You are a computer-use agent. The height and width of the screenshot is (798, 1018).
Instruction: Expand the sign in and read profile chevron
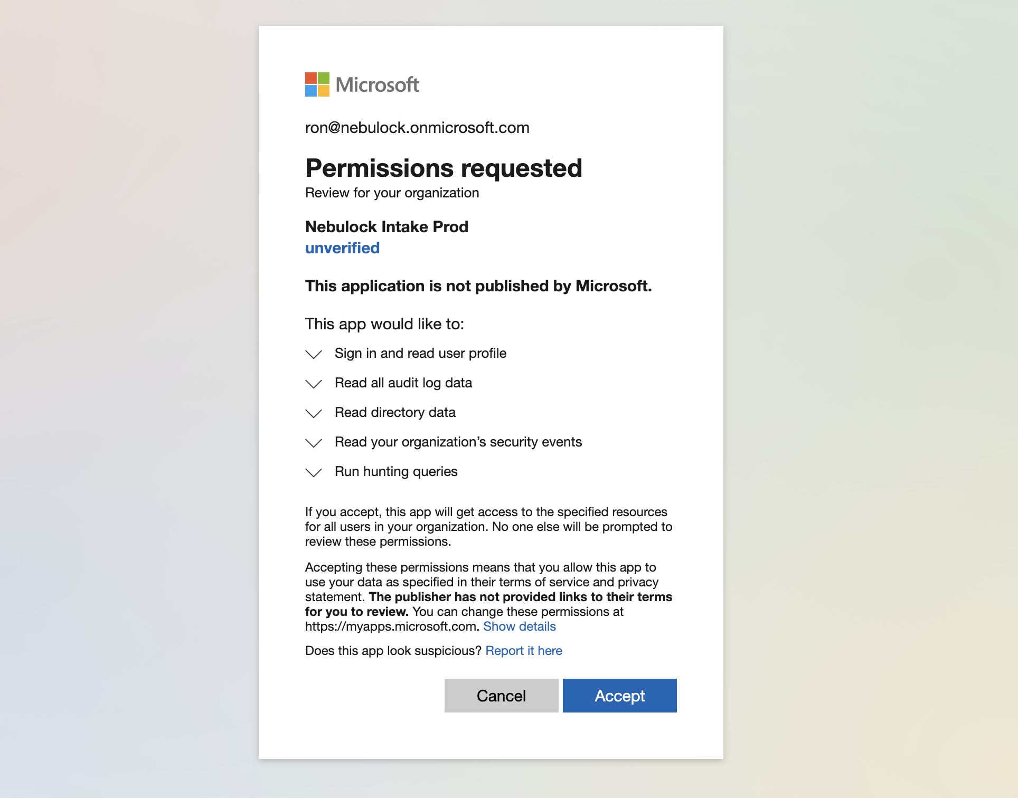[314, 354]
